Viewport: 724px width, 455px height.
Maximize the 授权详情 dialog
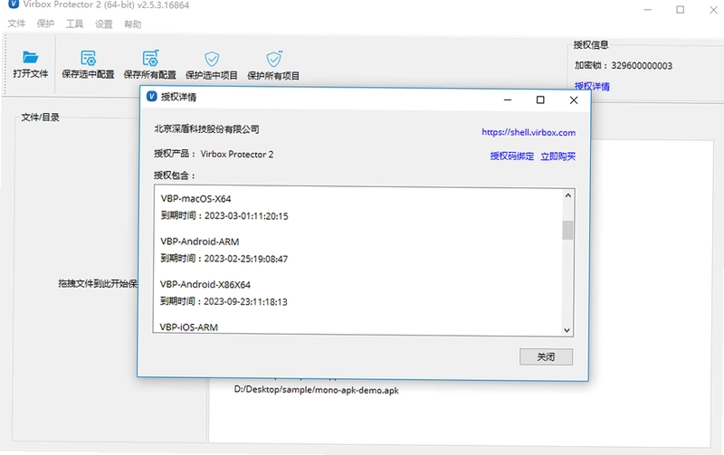coord(540,100)
